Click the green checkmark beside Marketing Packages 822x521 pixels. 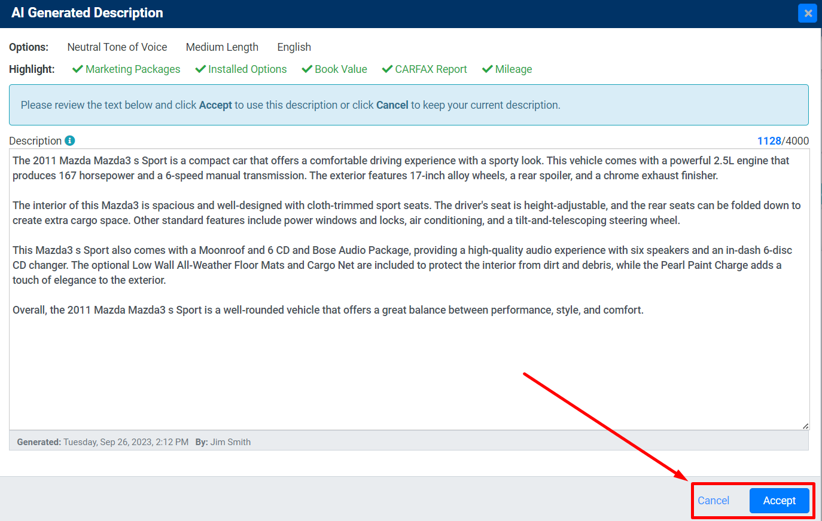77,69
